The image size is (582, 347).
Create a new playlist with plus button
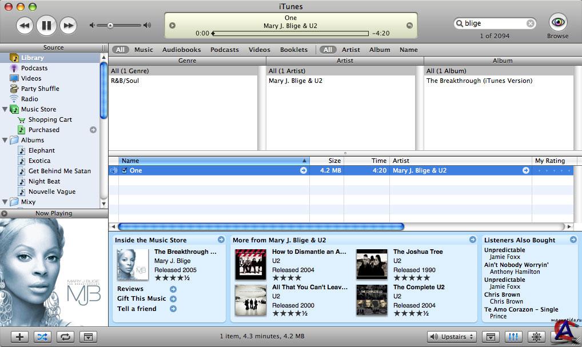click(19, 337)
